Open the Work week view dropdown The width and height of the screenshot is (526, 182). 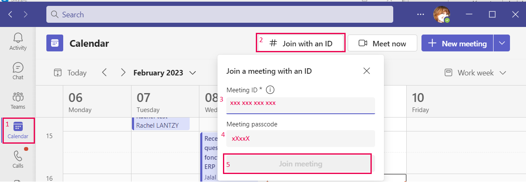click(x=476, y=72)
